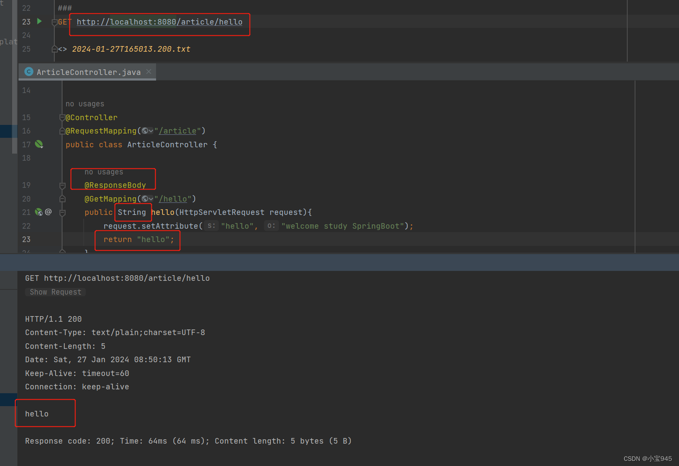
Task: Click HttpServletRequest parameter type
Action: point(222,212)
